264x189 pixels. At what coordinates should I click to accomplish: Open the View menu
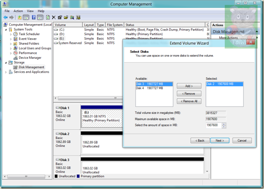[30, 11]
